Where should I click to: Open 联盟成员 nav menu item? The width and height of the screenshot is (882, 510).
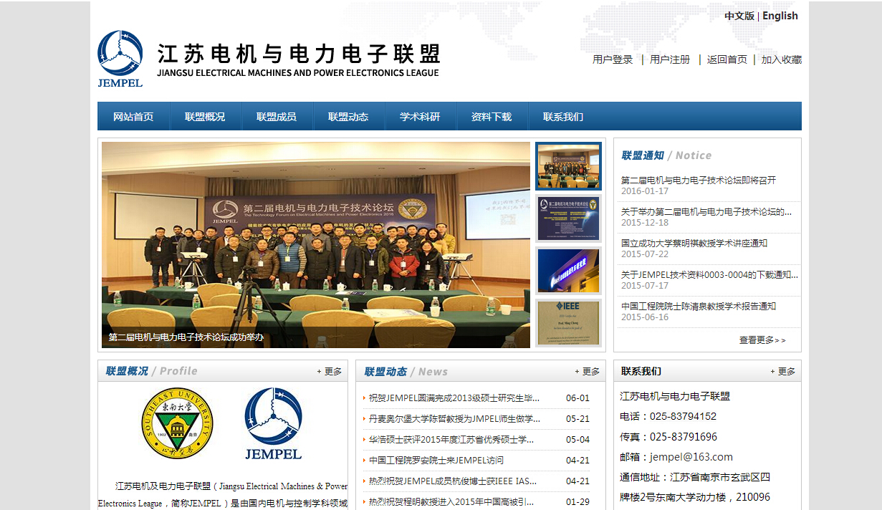click(x=277, y=117)
